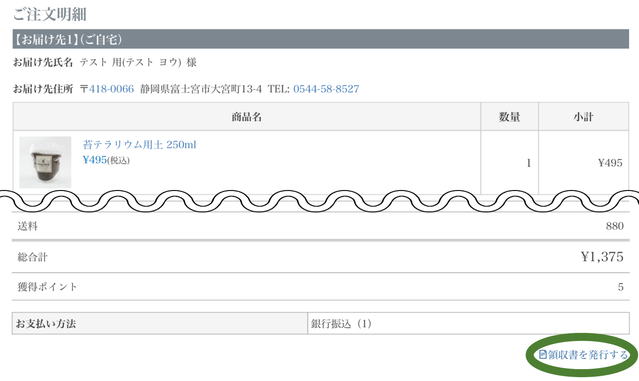Click the 獲得ポイント row label
Viewport: 639px width, 381px height.
(47, 287)
